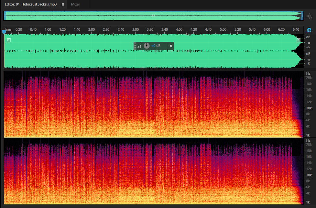Click the bottom channel dB scale label
The height and width of the screenshot is (208, 316).
click(x=308, y=54)
